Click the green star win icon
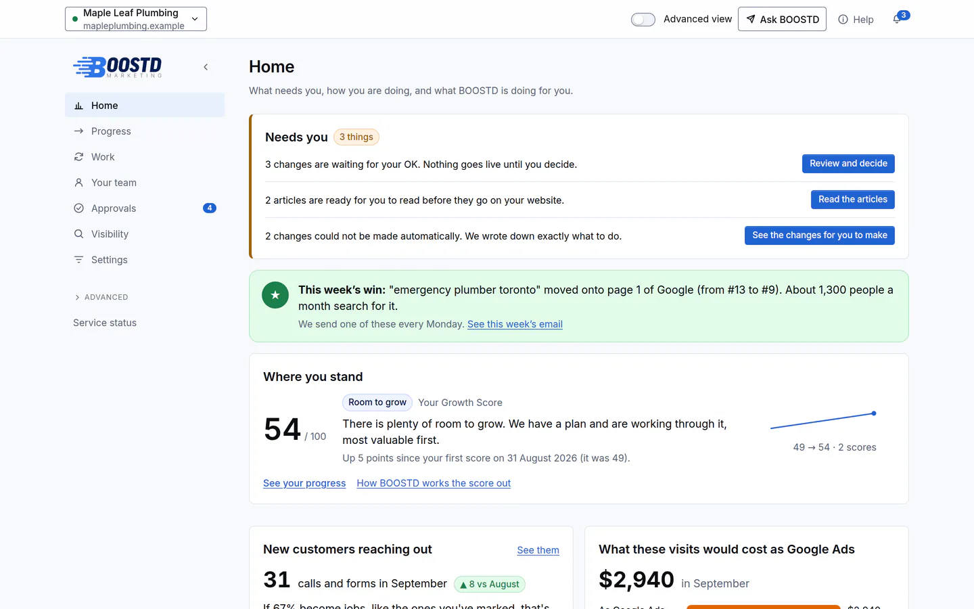This screenshot has height=609, width=974. [275, 295]
